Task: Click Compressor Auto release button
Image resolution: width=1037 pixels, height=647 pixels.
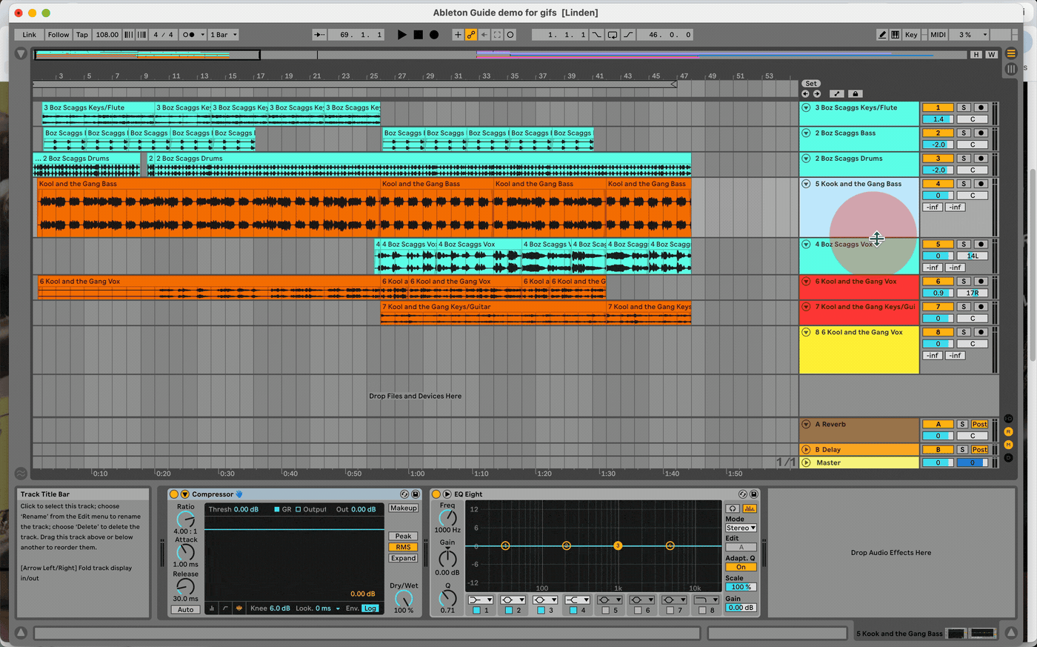Action: tap(185, 610)
